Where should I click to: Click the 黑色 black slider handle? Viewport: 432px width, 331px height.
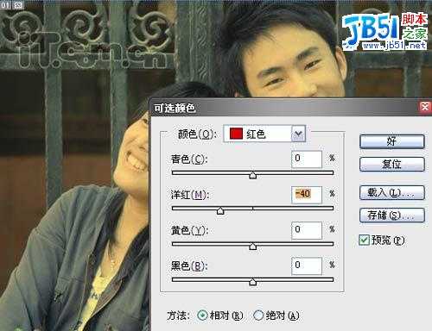coord(252,282)
